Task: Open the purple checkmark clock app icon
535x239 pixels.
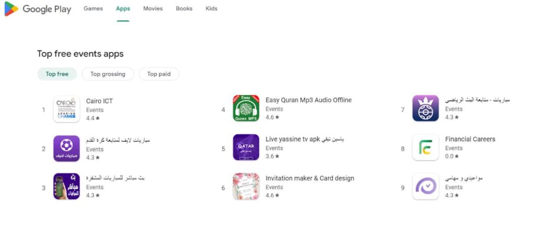Action: pyautogui.click(x=425, y=186)
